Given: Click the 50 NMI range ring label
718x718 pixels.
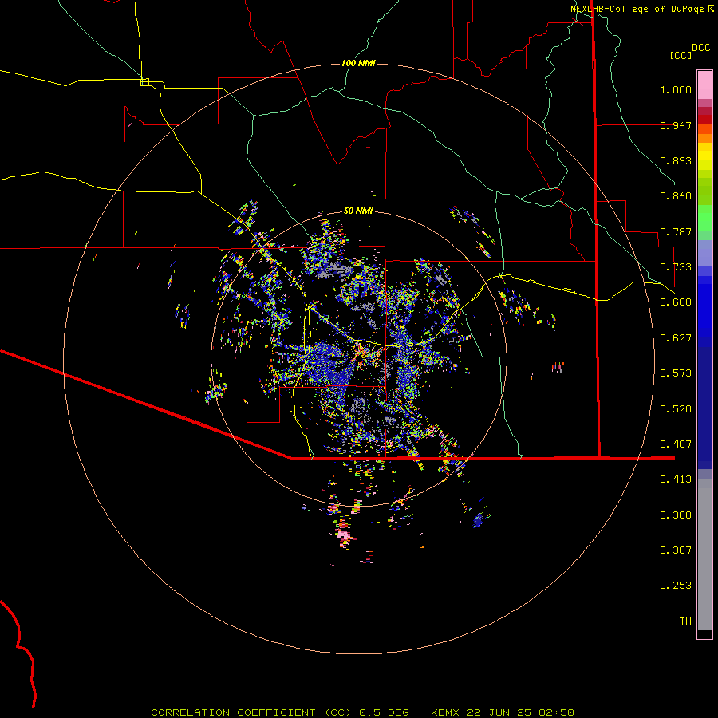Looking at the screenshot, I should (358, 211).
